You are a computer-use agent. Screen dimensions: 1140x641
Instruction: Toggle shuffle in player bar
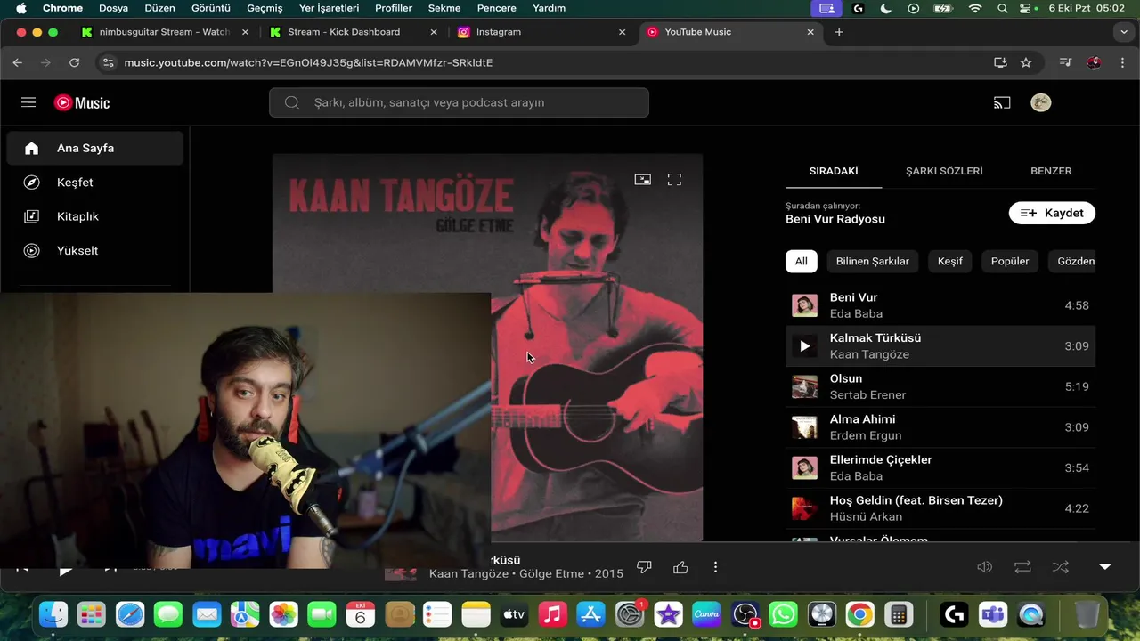pyautogui.click(x=1061, y=567)
